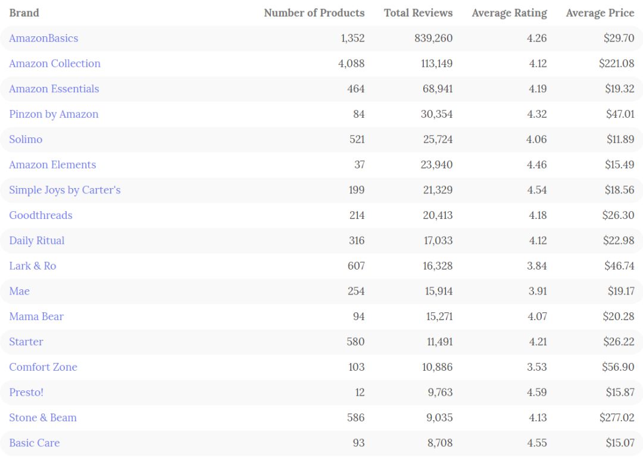Select the $26.22 average price cell
The image size is (643, 457).
(619, 342)
